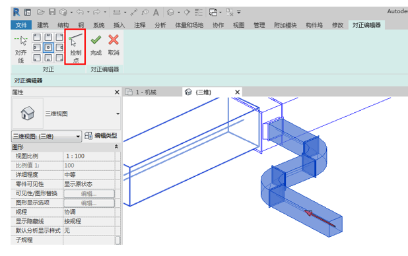The width and height of the screenshot is (408, 256).
Task: Select the Measure between two references icon
Action: pyautogui.click(x=117, y=12)
